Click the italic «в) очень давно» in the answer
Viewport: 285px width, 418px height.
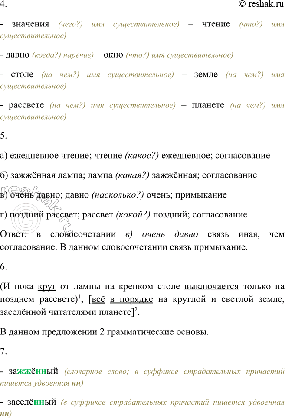point(161,234)
